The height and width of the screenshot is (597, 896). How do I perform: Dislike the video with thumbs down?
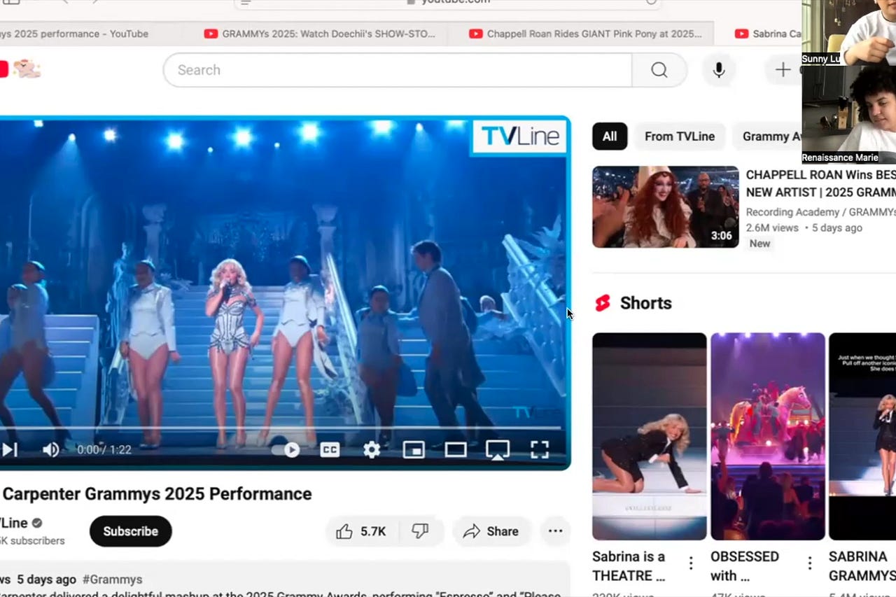420,531
